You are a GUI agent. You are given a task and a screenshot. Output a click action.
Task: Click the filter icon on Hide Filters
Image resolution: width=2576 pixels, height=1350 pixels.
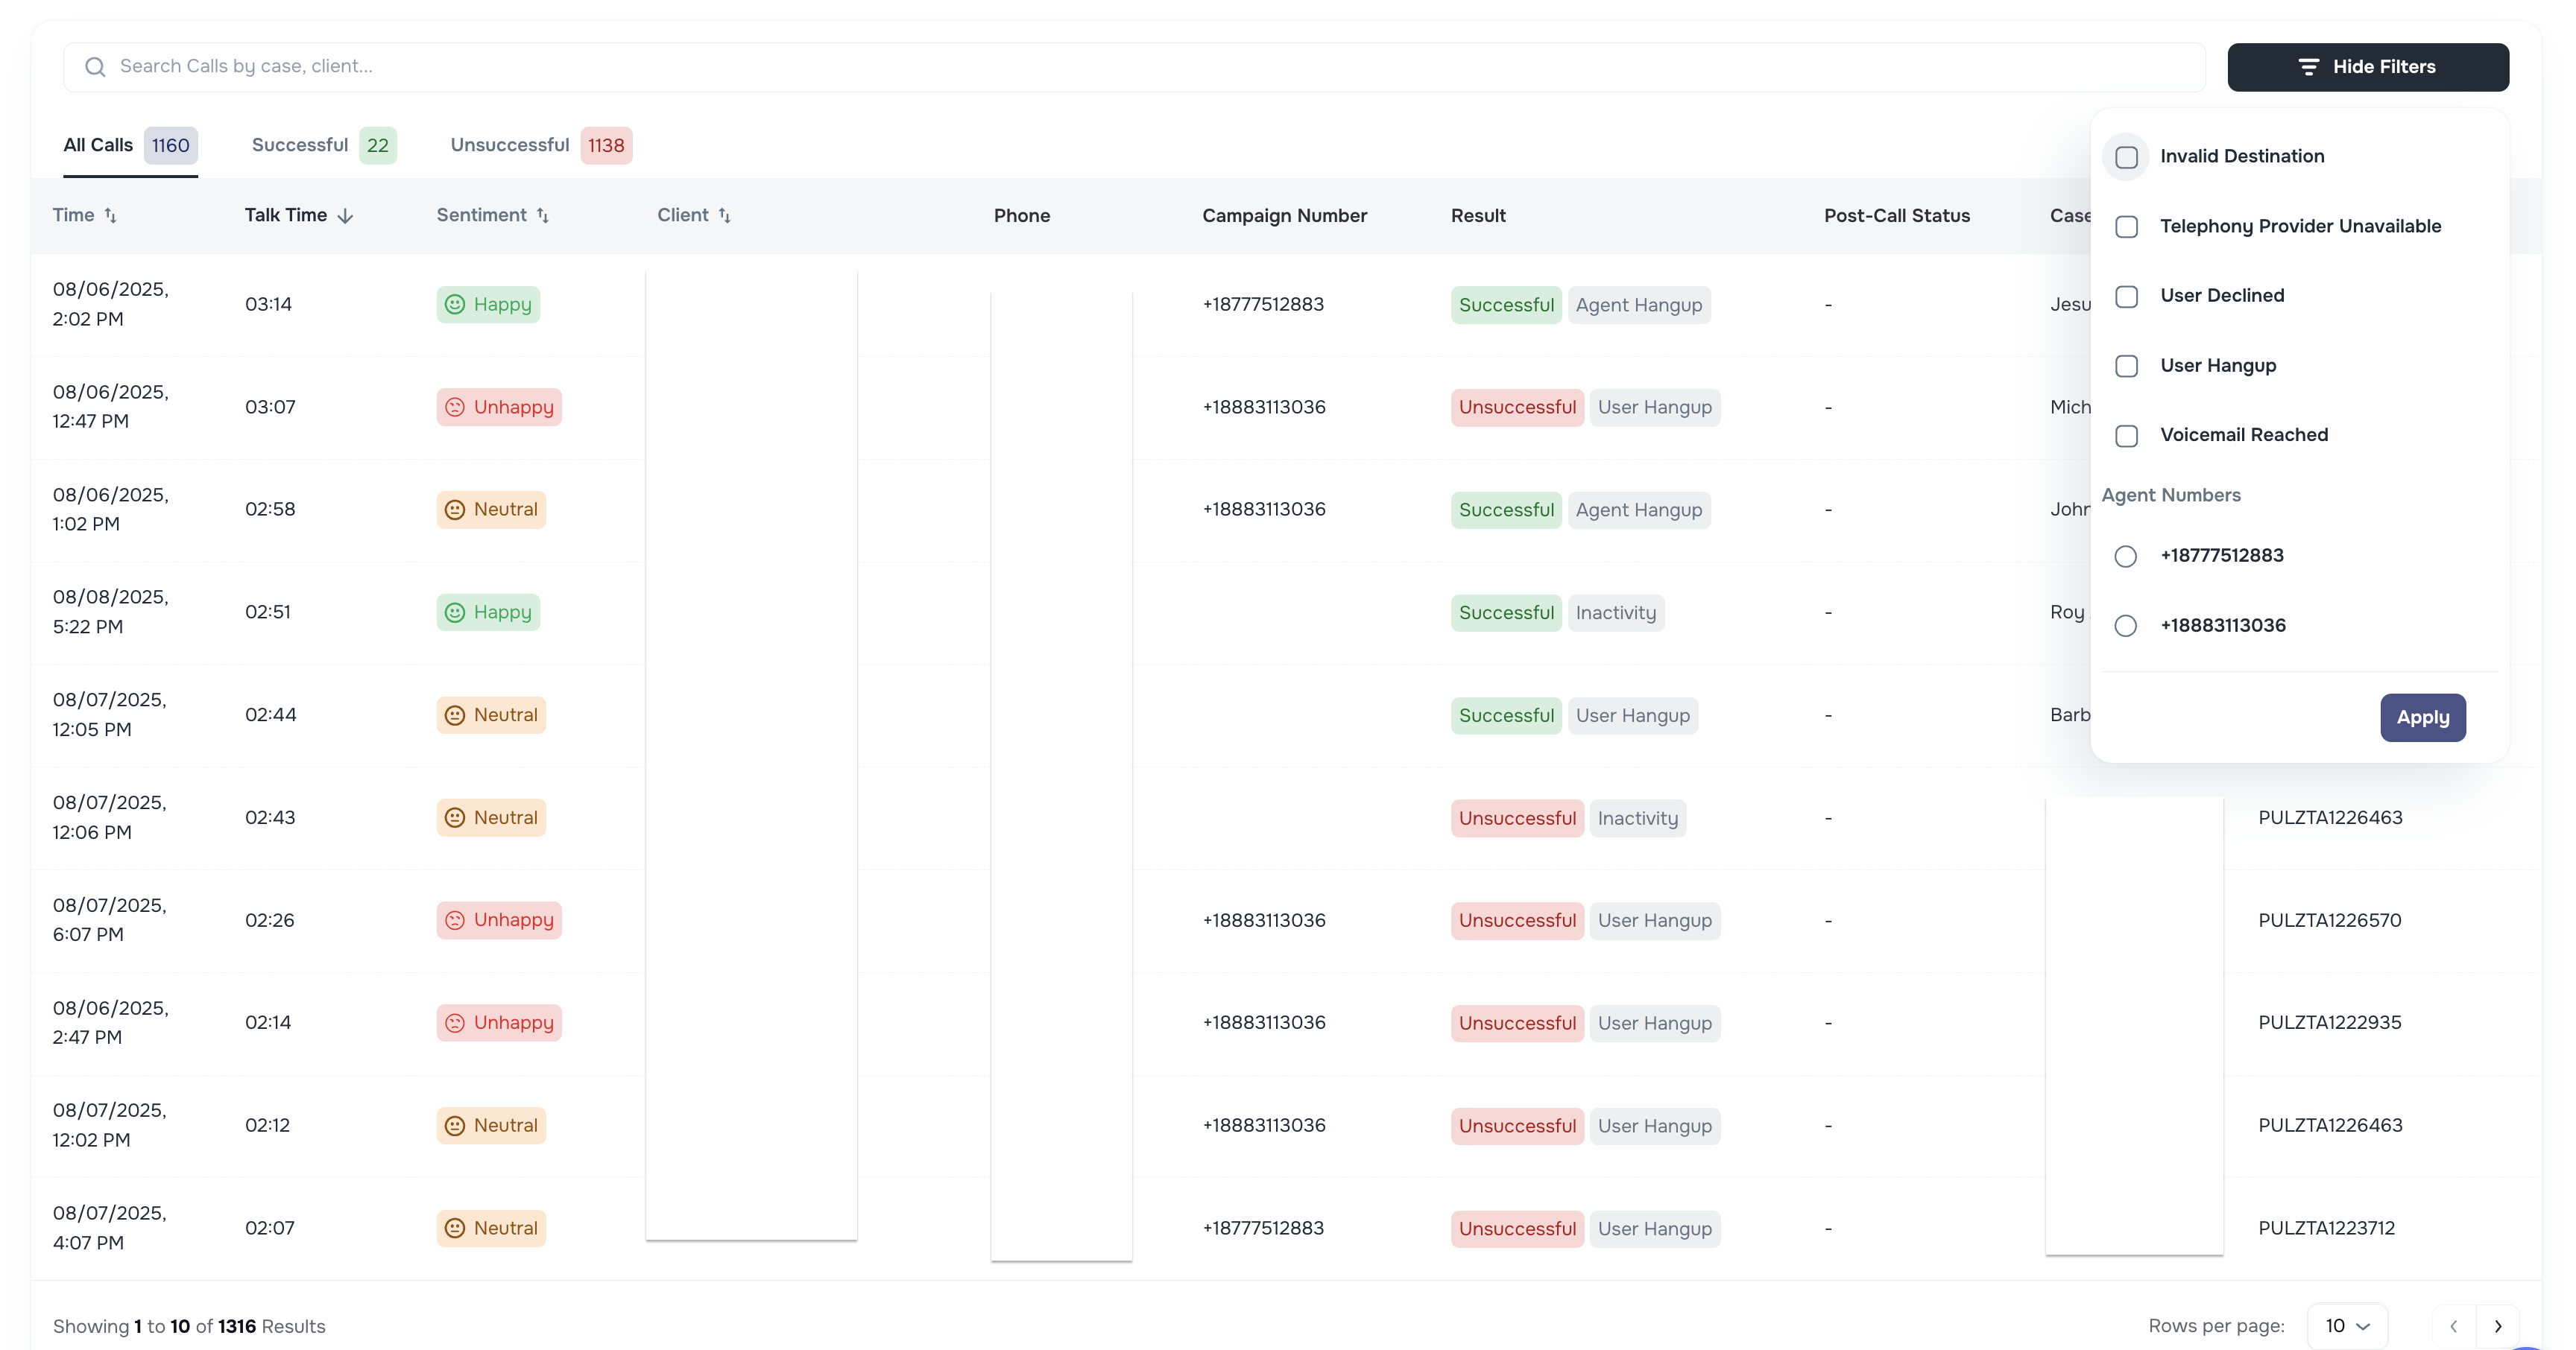[2307, 67]
